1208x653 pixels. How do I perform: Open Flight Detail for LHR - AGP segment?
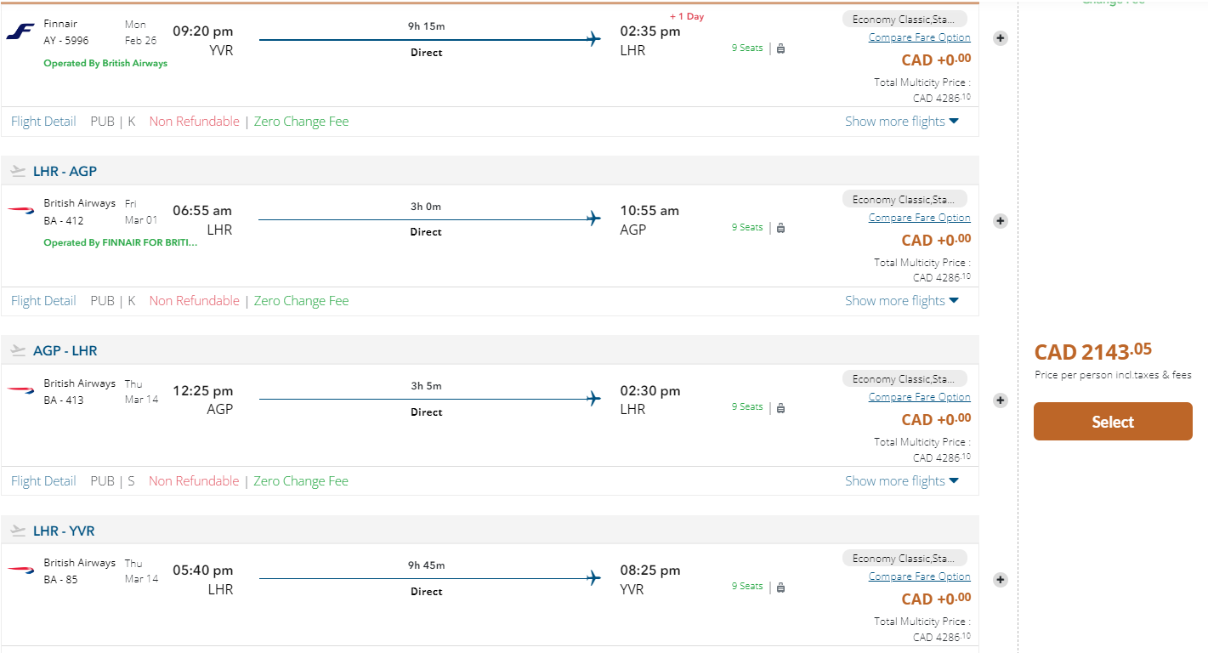(43, 301)
